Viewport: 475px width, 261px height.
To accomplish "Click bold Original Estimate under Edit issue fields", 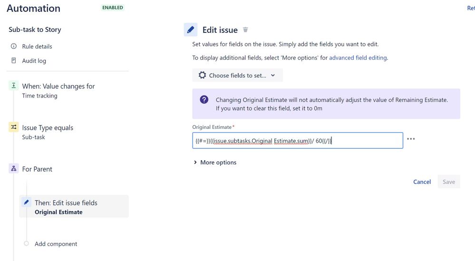I will coord(58,212).
